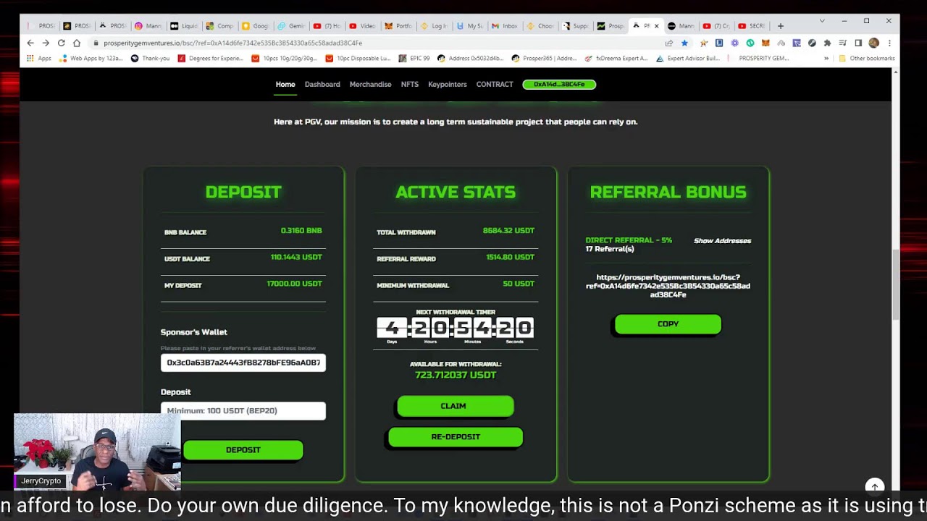
Task: Click the page vertical scrollbar thumb
Action: click(x=895, y=284)
